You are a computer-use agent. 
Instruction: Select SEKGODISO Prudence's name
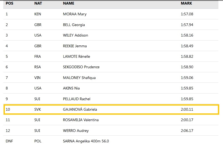[x=81, y=67]
